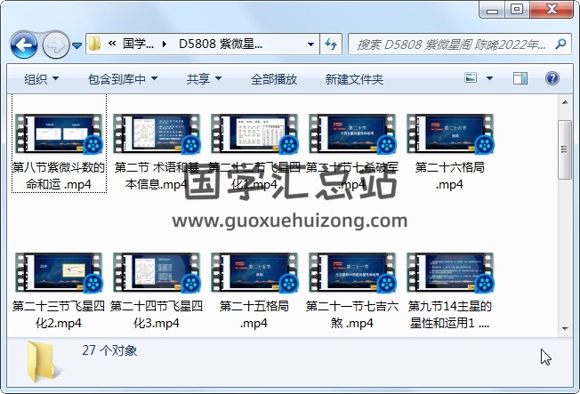Viewport: 580px width, 394px height.
Task: Select video 第二节 术语和基本信息.mp4 thumbnail
Action: point(157,134)
